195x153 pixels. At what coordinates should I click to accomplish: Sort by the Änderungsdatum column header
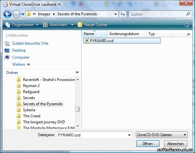coord(127,34)
